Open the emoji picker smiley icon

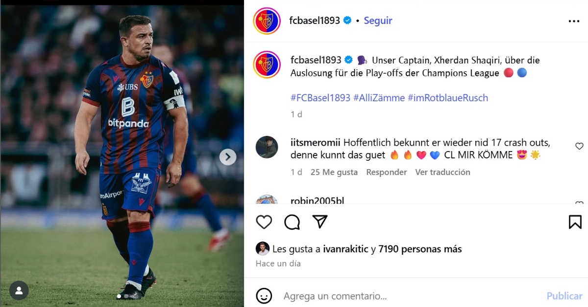(x=264, y=296)
